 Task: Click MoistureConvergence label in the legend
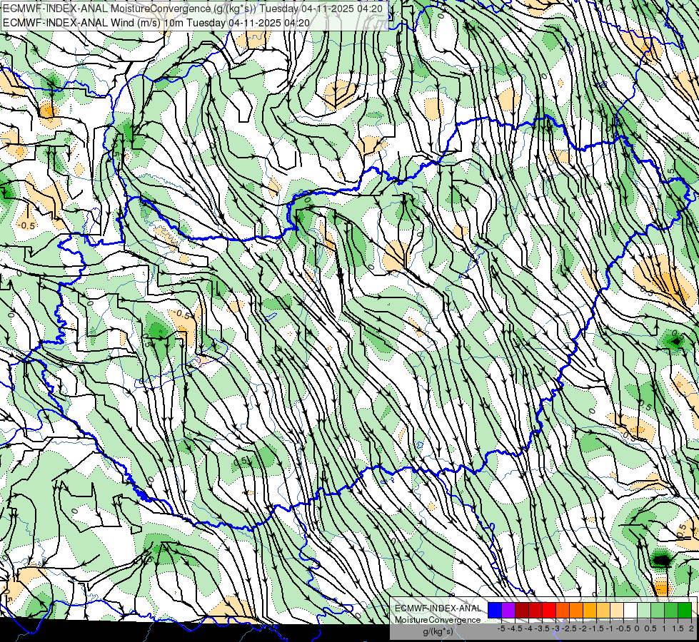(x=438, y=620)
